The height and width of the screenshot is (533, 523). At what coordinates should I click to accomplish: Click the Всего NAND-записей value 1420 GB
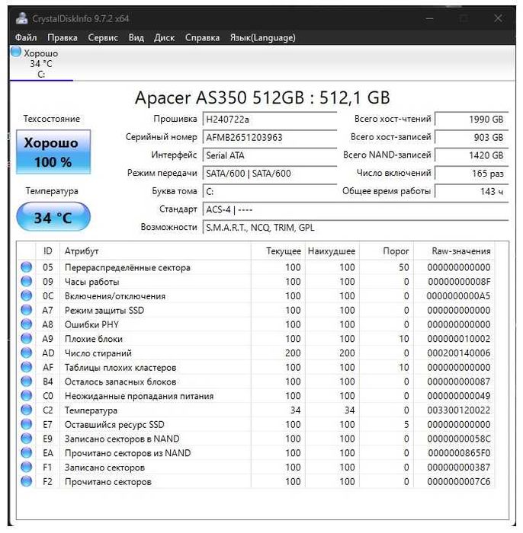point(472,155)
